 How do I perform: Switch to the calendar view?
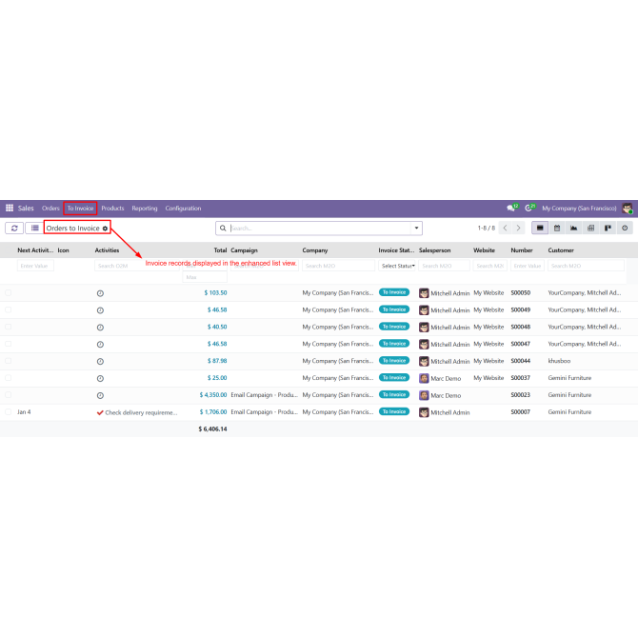(557, 228)
